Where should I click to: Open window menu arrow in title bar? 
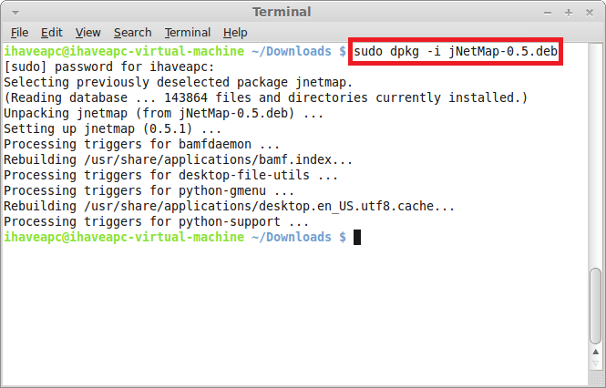tap(15, 13)
